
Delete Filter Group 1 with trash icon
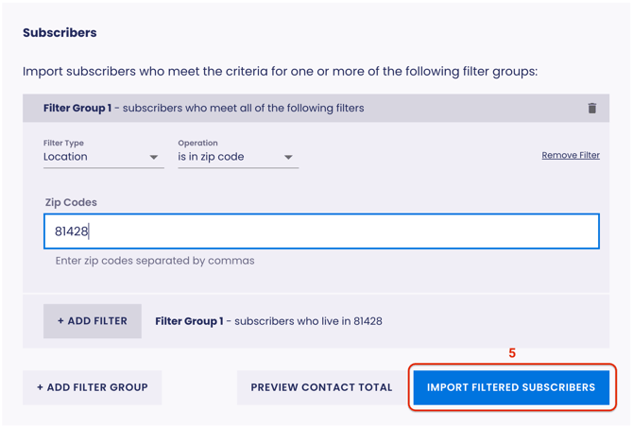point(592,109)
